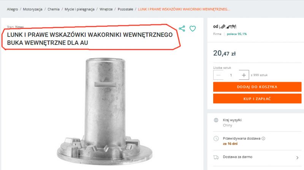Open Mycie i pielęgnacja breadcrumb
The width and height of the screenshot is (304, 170).
coord(79,9)
